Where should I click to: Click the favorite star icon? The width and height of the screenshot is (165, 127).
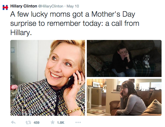coord(53,122)
